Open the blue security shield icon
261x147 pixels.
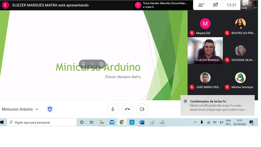[50, 109]
